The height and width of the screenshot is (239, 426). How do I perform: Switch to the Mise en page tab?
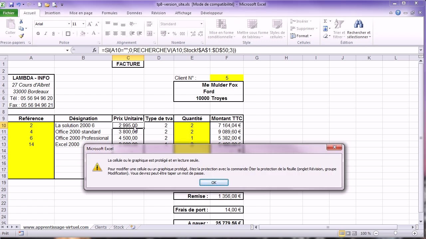click(x=81, y=13)
